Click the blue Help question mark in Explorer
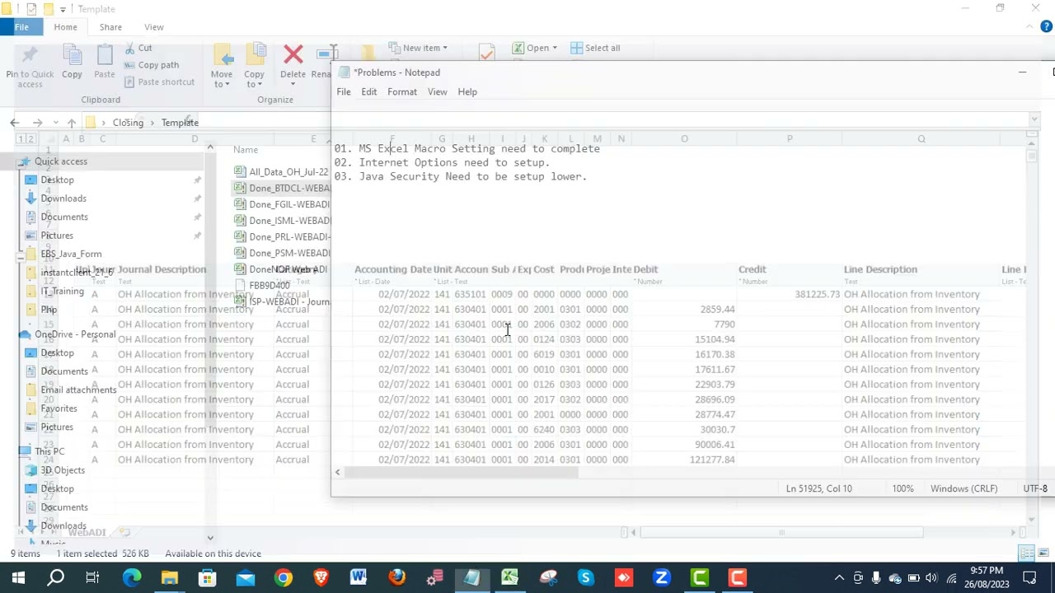 pos(1047,27)
